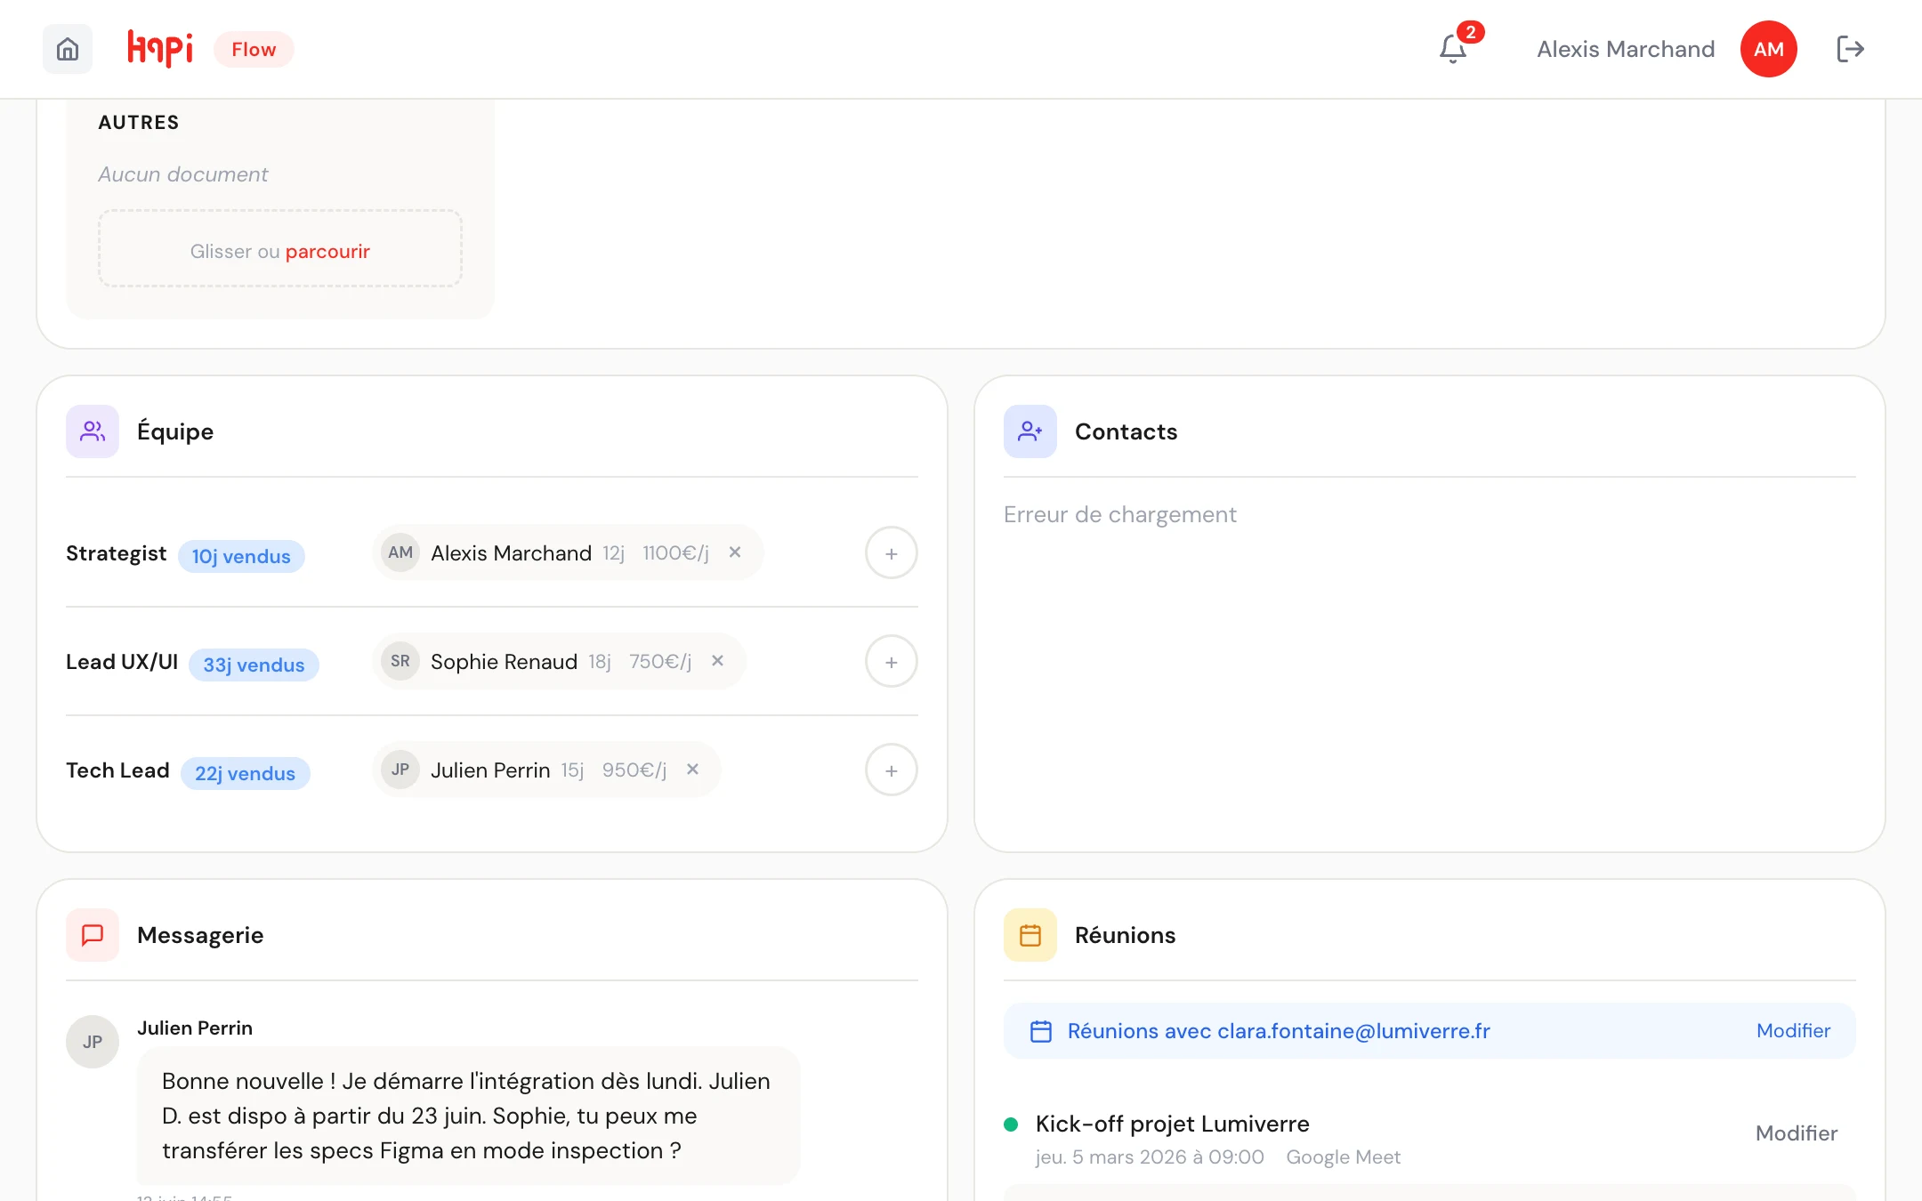Screen dimensions: 1922x1201
Task: Open the notifications bell
Action: click(1453, 49)
